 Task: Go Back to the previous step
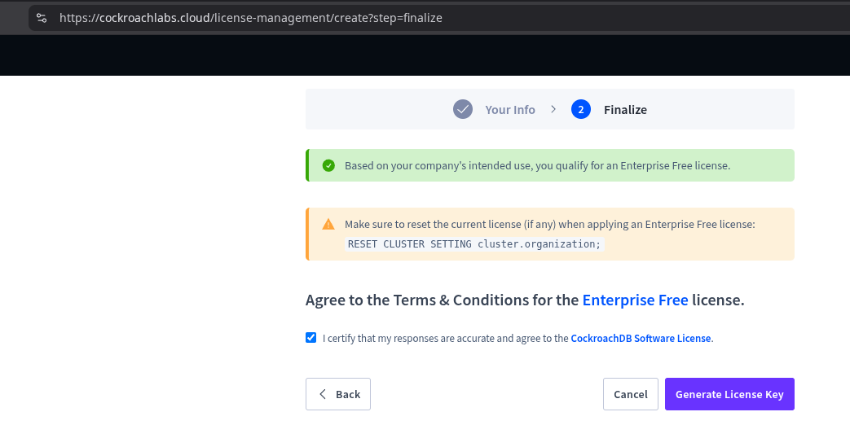(337, 394)
